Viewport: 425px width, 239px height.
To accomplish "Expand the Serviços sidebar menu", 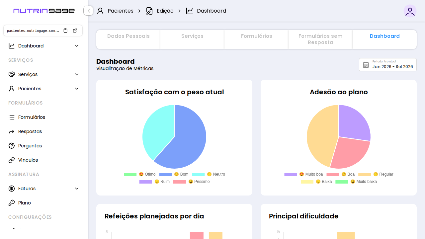I will (77, 74).
